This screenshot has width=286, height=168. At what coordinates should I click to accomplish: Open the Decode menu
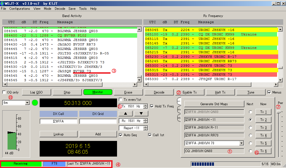pyautogui.click(x=60, y=9)
